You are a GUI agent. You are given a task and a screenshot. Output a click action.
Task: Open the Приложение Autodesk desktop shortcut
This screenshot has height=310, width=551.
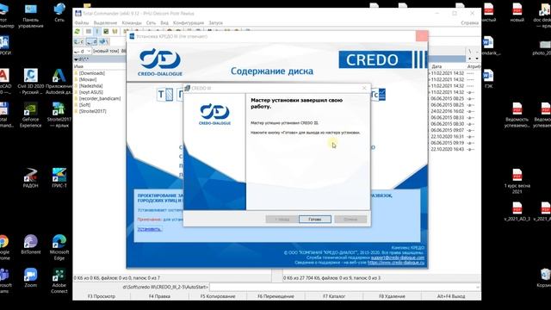[x=59, y=82]
